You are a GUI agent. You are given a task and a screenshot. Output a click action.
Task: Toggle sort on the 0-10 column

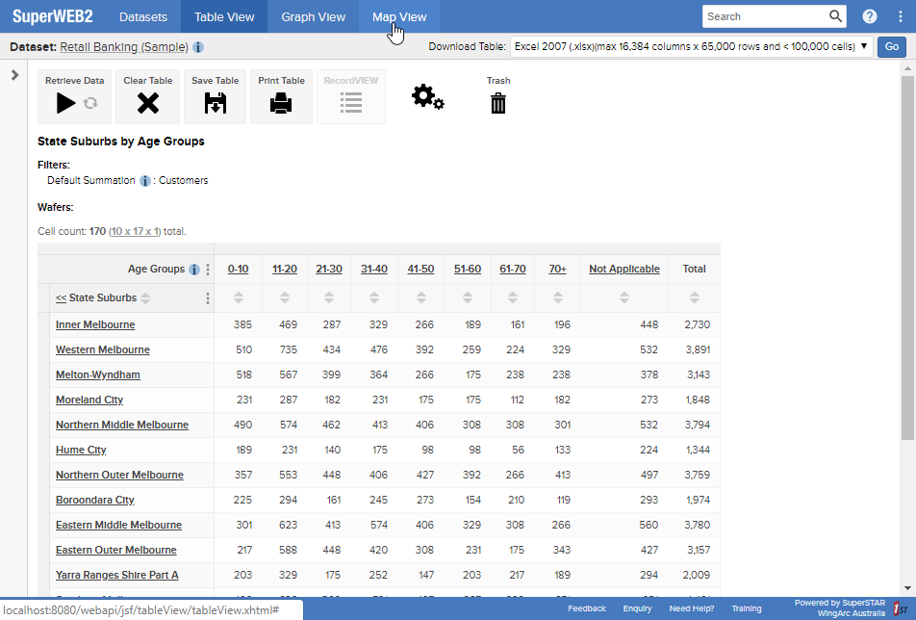coord(238,298)
